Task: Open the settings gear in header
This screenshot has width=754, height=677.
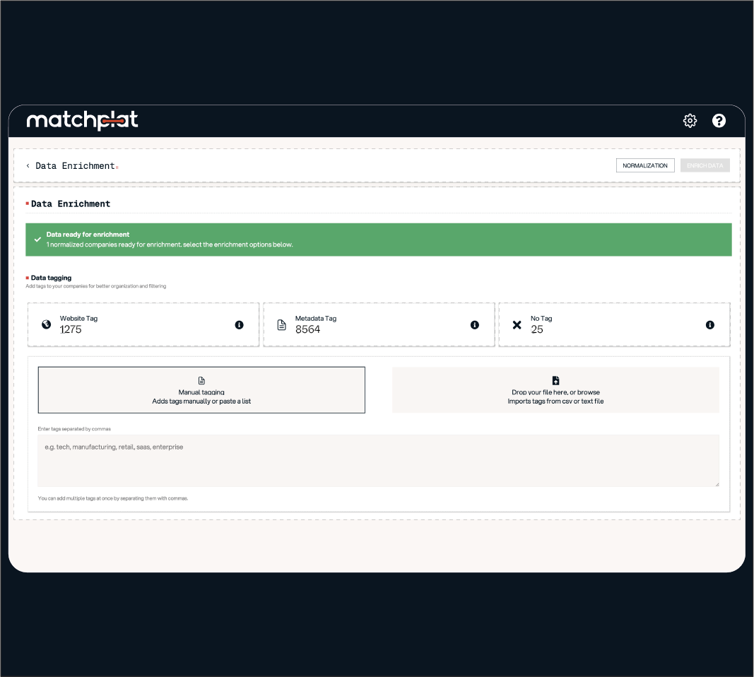Action: tap(690, 121)
